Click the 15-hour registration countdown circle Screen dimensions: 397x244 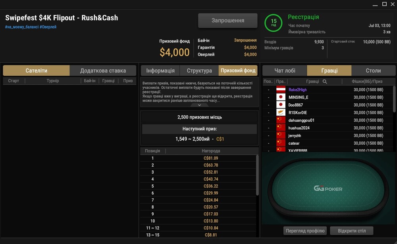pyautogui.click(x=274, y=23)
